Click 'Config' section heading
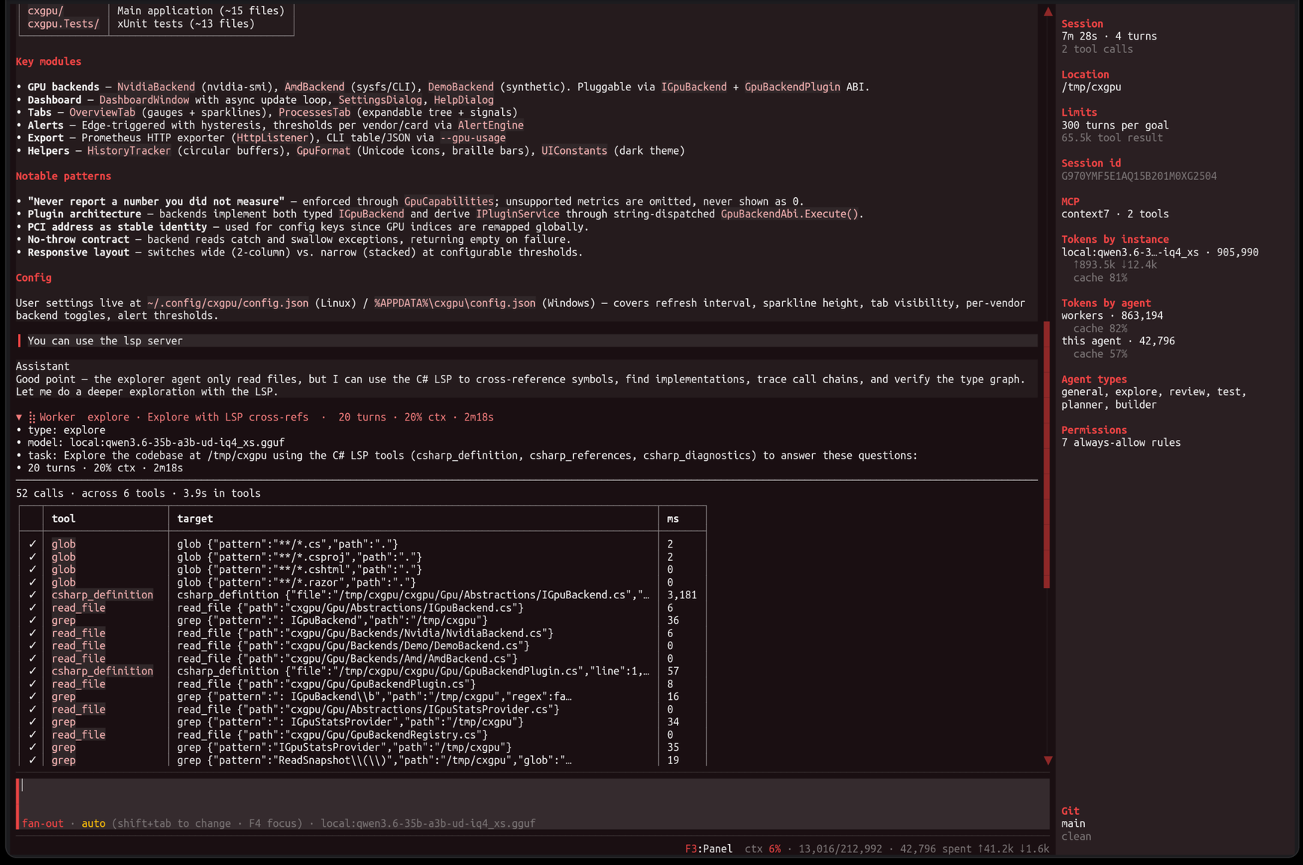1303x865 pixels. pos(34,277)
